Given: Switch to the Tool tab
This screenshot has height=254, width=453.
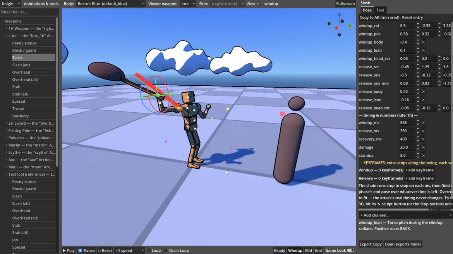Looking at the screenshot, I should [x=380, y=10].
